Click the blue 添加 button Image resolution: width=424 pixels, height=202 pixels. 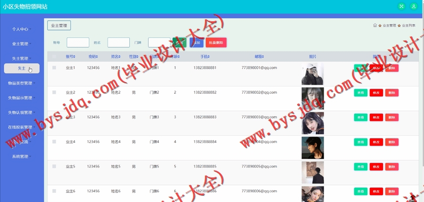[x=197, y=43]
